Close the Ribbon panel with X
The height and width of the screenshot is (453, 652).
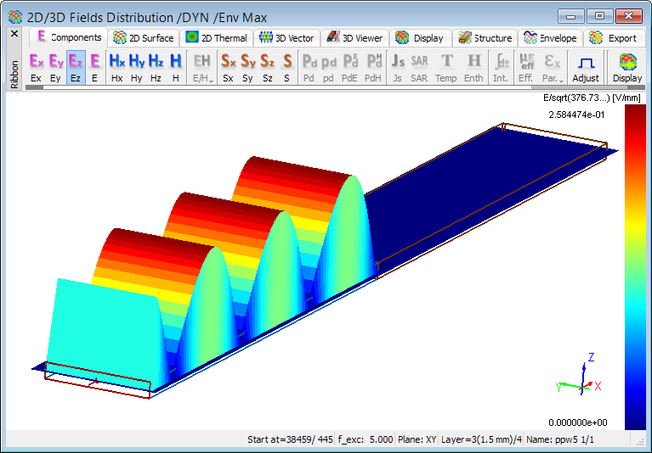pos(14,34)
